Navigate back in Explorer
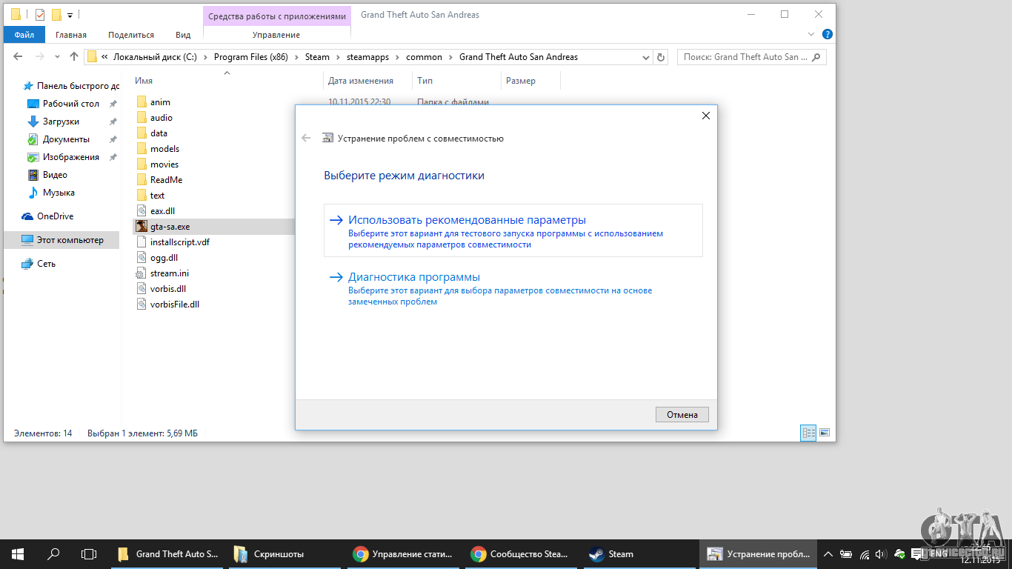 19,56
